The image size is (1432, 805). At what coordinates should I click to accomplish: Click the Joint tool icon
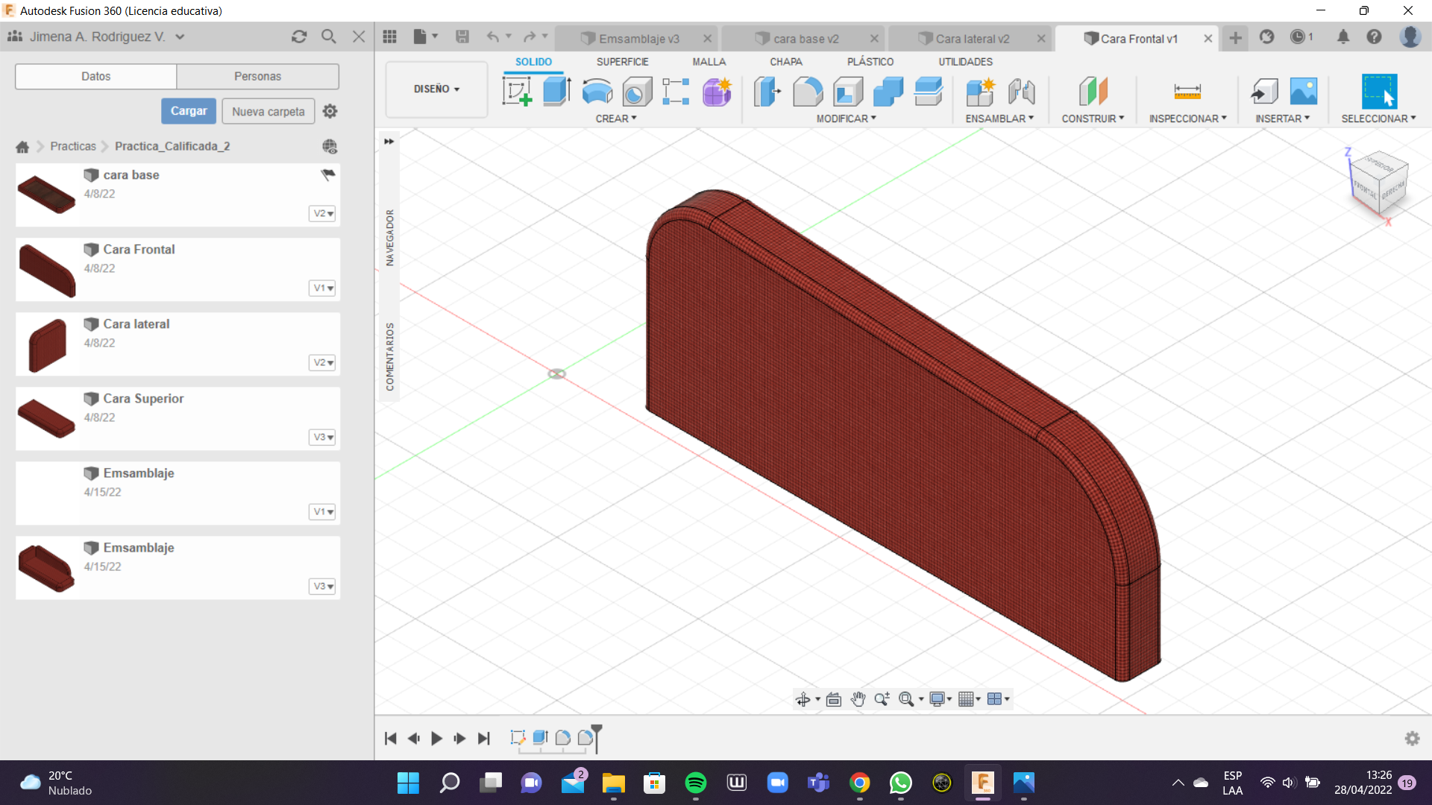[x=1022, y=92]
